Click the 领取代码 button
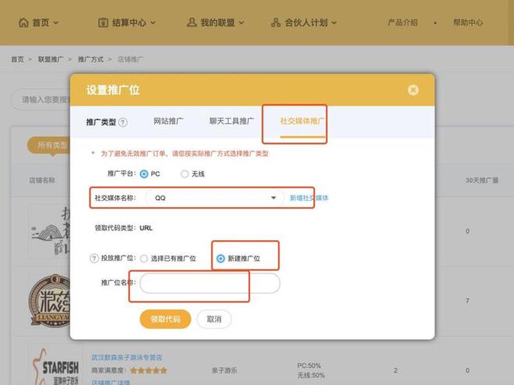 point(165,319)
